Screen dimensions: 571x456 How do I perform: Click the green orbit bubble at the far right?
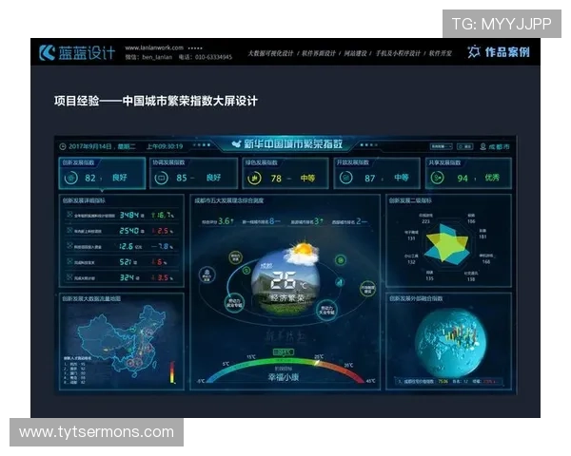click(x=367, y=289)
